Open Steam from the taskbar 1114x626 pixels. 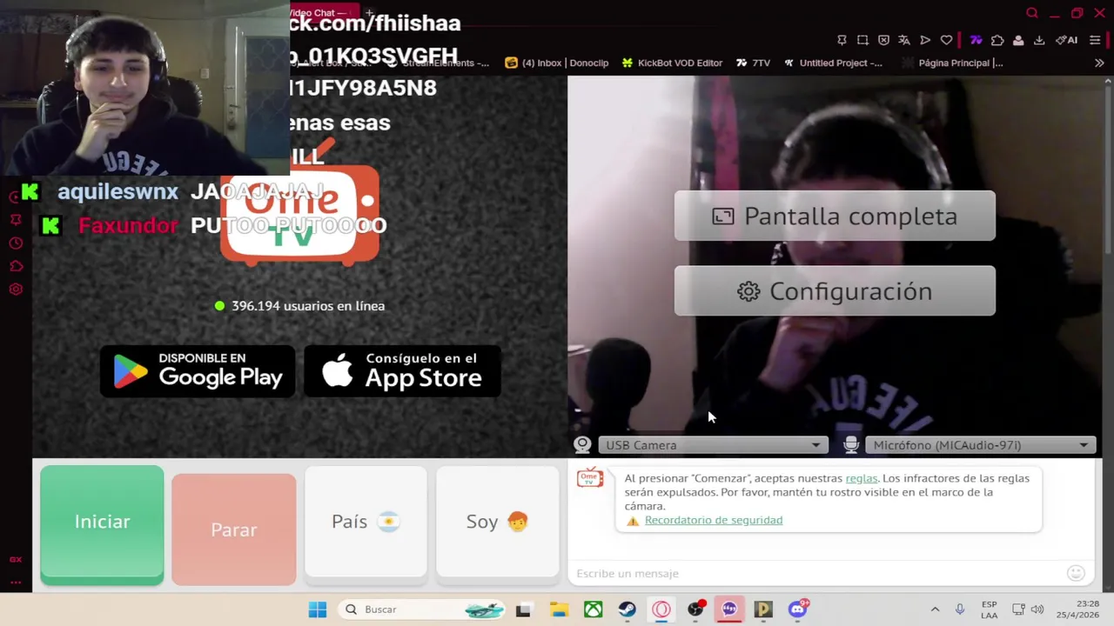627,609
